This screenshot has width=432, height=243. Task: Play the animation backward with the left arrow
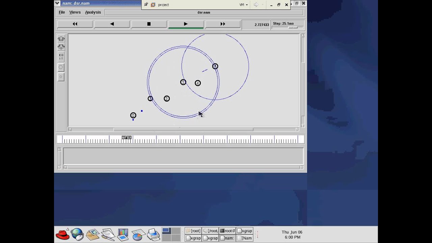[x=112, y=24]
